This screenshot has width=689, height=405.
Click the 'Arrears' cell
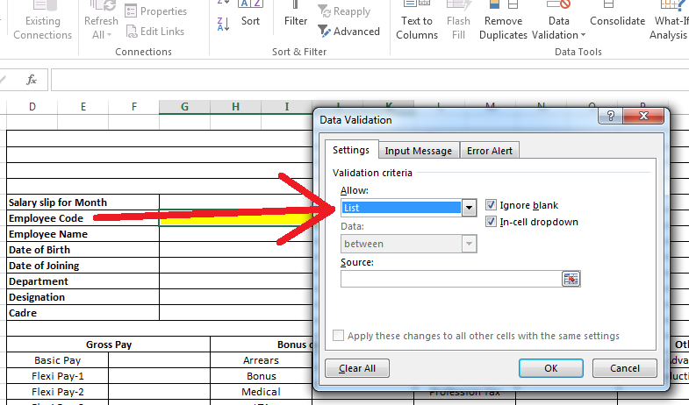(x=261, y=360)
